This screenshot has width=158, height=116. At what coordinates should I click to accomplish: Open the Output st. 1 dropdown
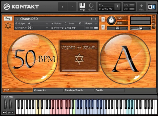click(x=32, y=24)
